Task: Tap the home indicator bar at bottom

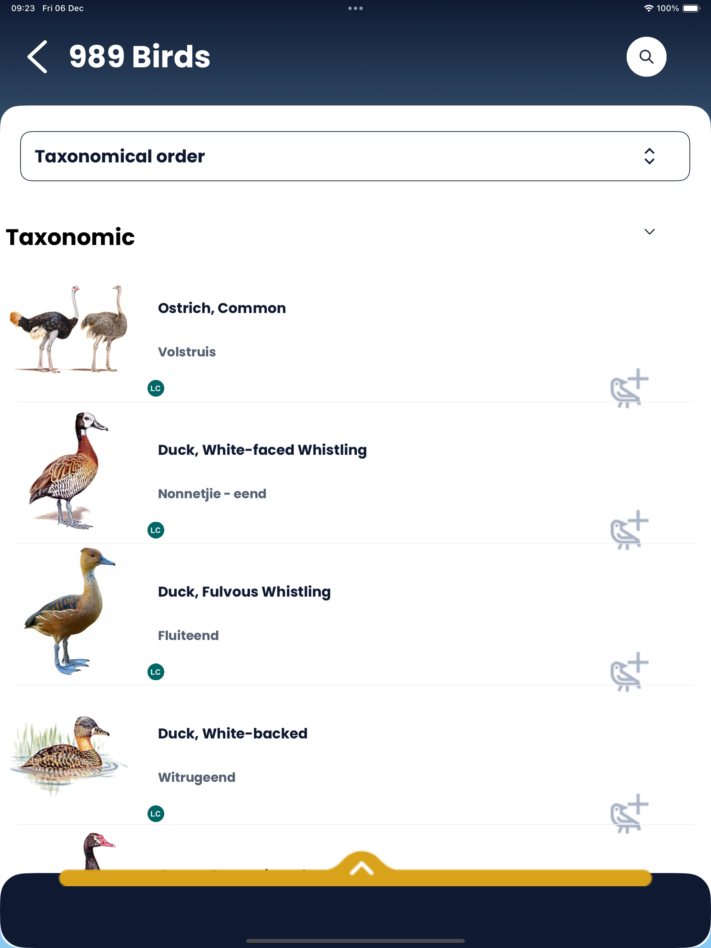Action: click(355, 938)
